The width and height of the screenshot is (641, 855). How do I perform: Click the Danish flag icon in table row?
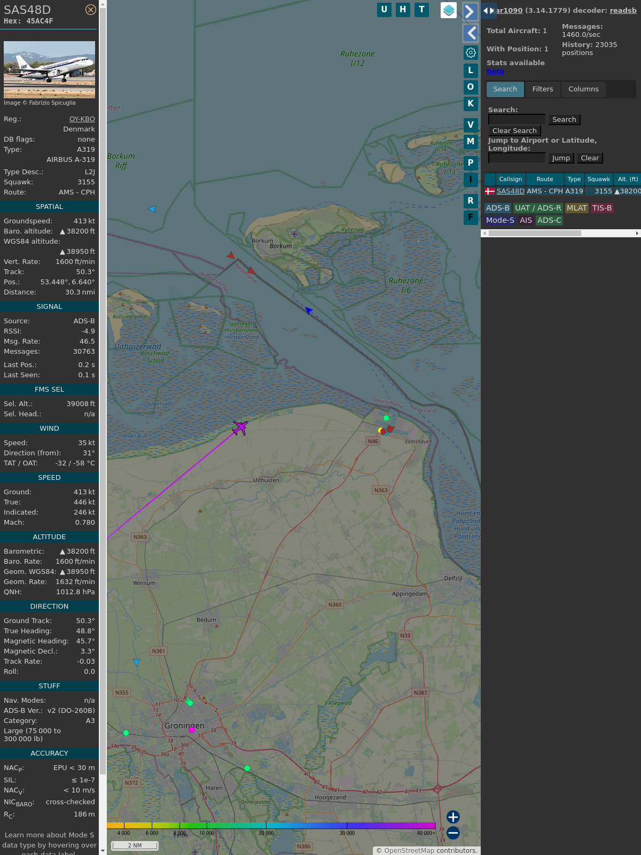coord(490,191)
